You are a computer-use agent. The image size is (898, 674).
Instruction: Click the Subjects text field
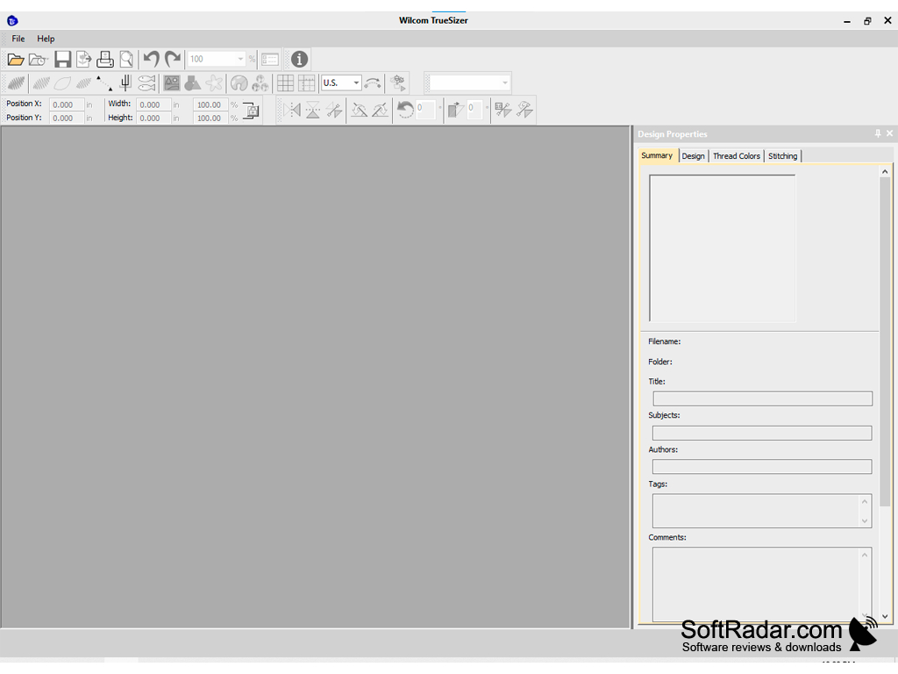(x=762, y=433)
